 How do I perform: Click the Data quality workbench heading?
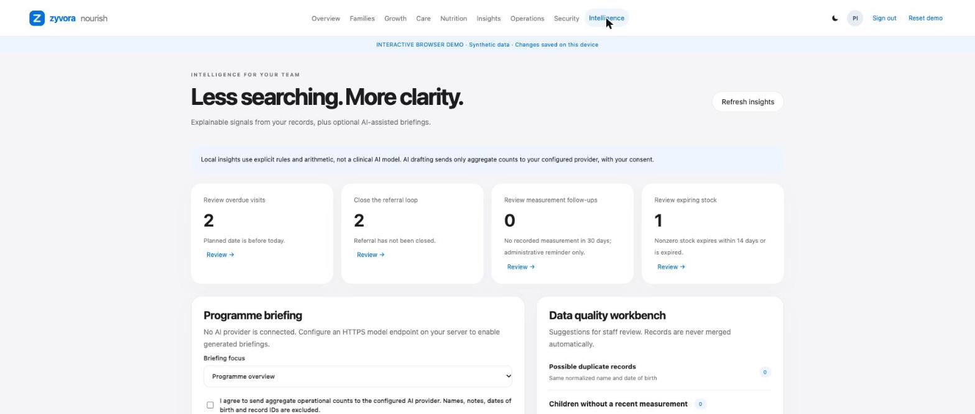[x=607, y=315]
